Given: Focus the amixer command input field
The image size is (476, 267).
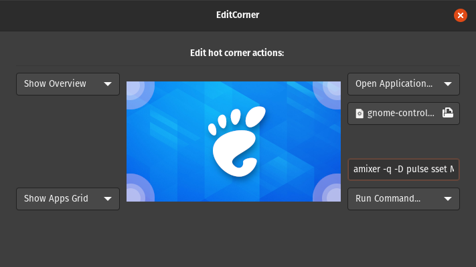Looking at the screenshot, I should point(404,170).
